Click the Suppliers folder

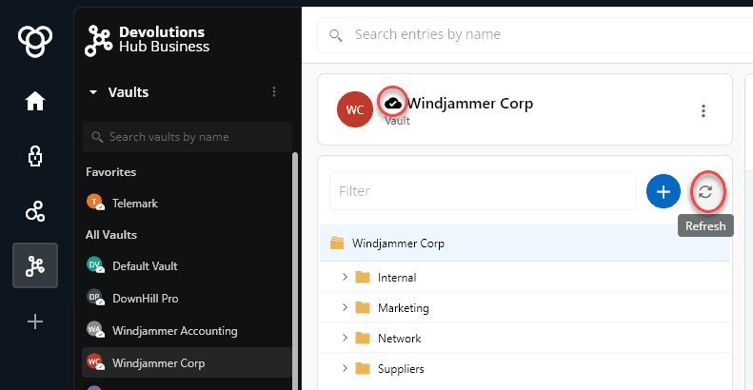click(x=400, y=369)
